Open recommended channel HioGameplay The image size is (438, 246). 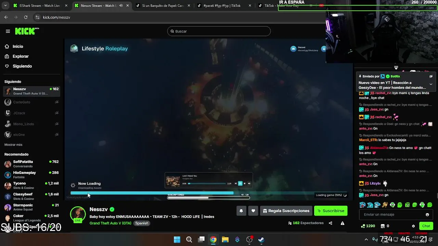(32, 175)
